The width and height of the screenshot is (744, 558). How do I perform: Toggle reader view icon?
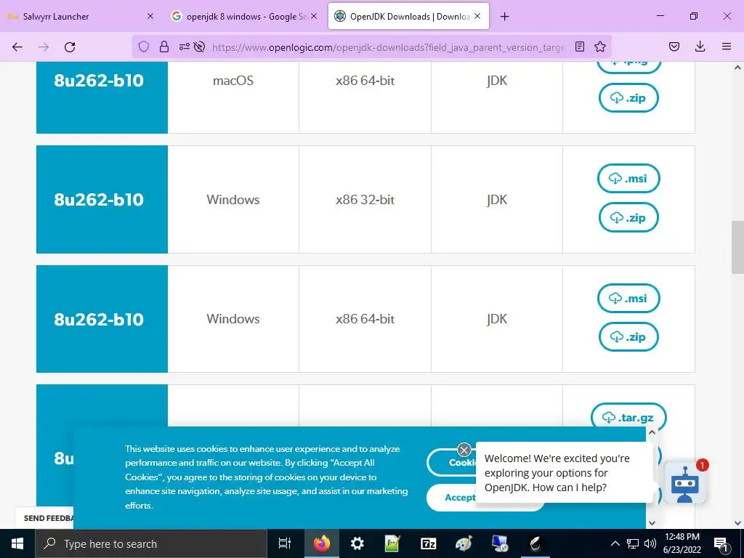pos(580,46)
